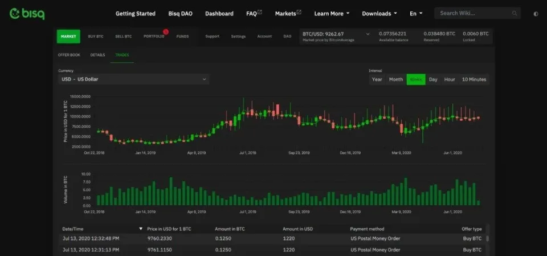Set interval to Year
This screenshot has height=256, width=547.
click(377, 79)
